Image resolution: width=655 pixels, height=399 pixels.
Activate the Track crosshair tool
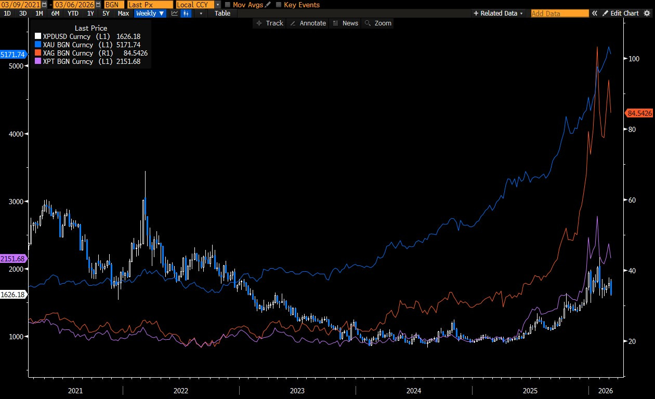click(x=270, y=23)
